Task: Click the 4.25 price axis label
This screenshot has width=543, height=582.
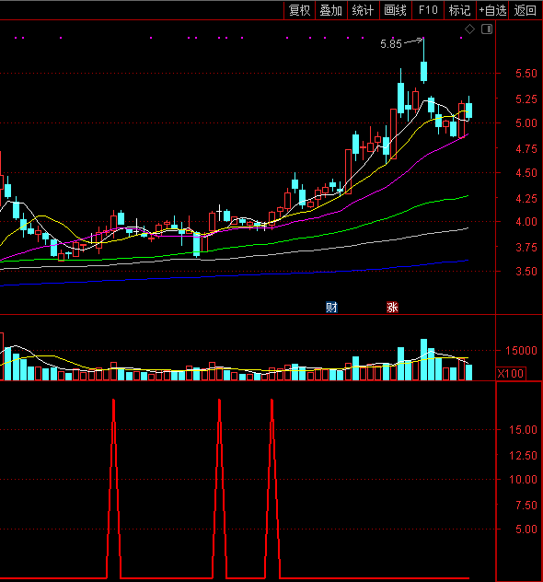Action: coord(526,199)
